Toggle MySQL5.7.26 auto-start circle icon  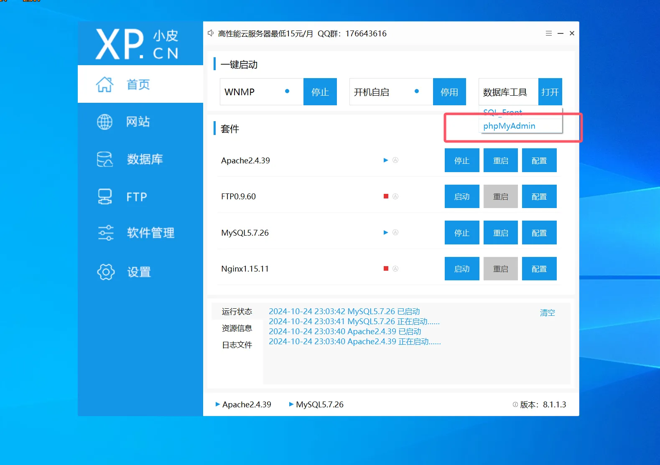395,232
